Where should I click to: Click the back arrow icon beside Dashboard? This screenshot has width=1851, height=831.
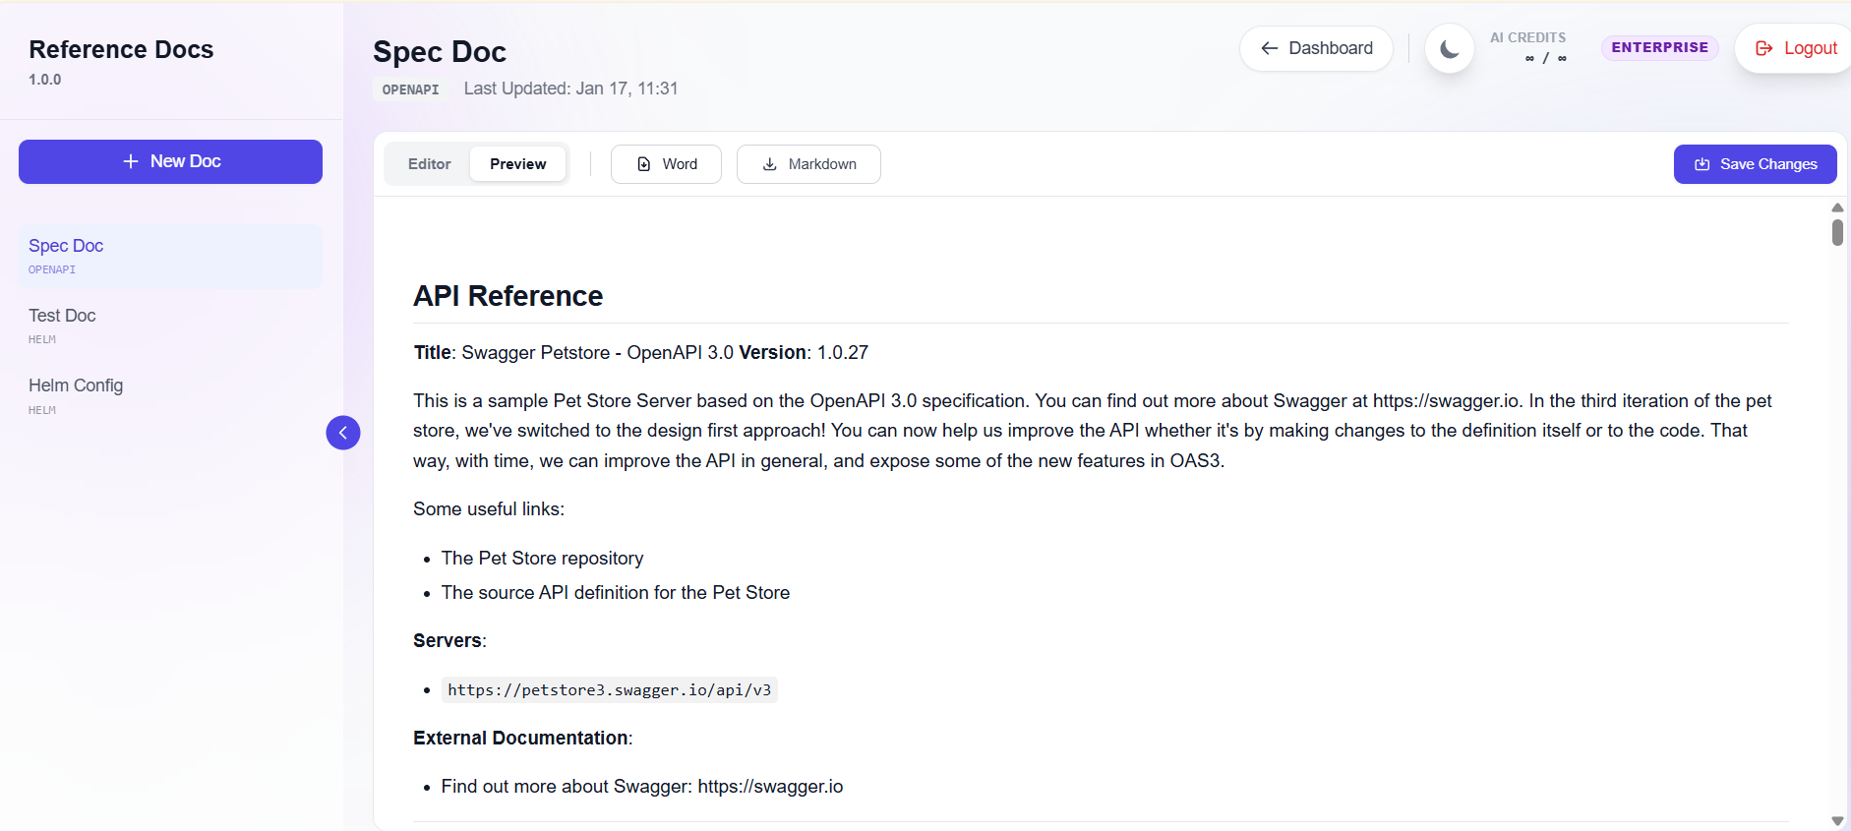click(x=1270, y=48)
